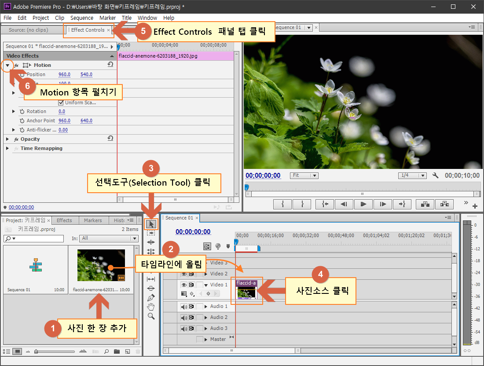This screenshot has width=484, height=366.
Task: Collapse the Video 1 track
Action: click(206, 285)
